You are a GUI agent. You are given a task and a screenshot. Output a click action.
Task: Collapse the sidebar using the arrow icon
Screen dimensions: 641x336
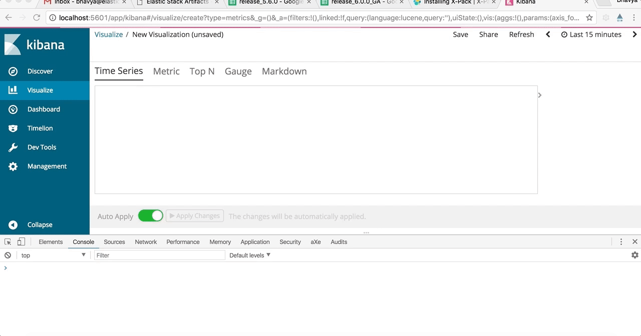click(x=13, y=225)
